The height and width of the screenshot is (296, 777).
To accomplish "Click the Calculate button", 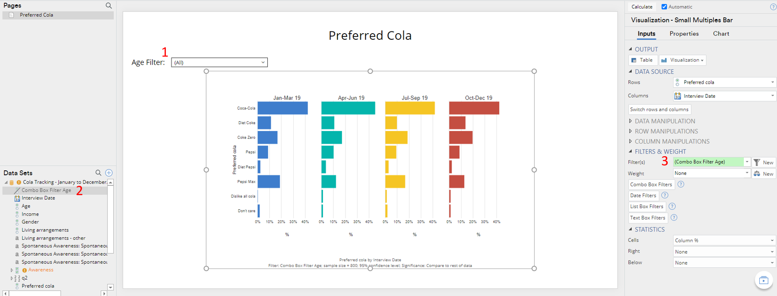I will (642, 7).
